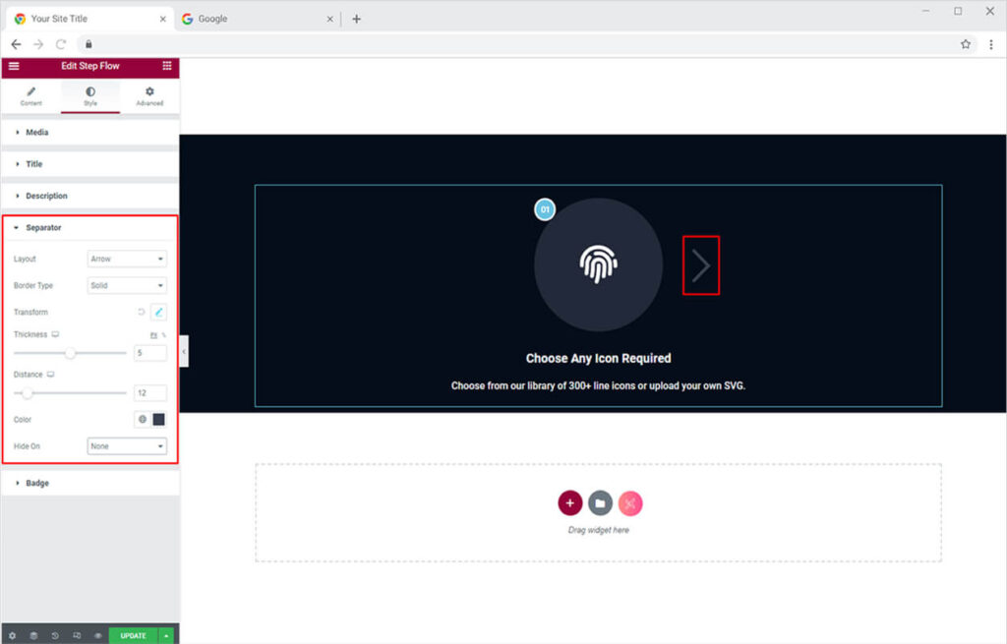Screen dimensions: 1007x644
Task: Expand the Badge section
Action: pyautogui.click(x=36, y=483)
